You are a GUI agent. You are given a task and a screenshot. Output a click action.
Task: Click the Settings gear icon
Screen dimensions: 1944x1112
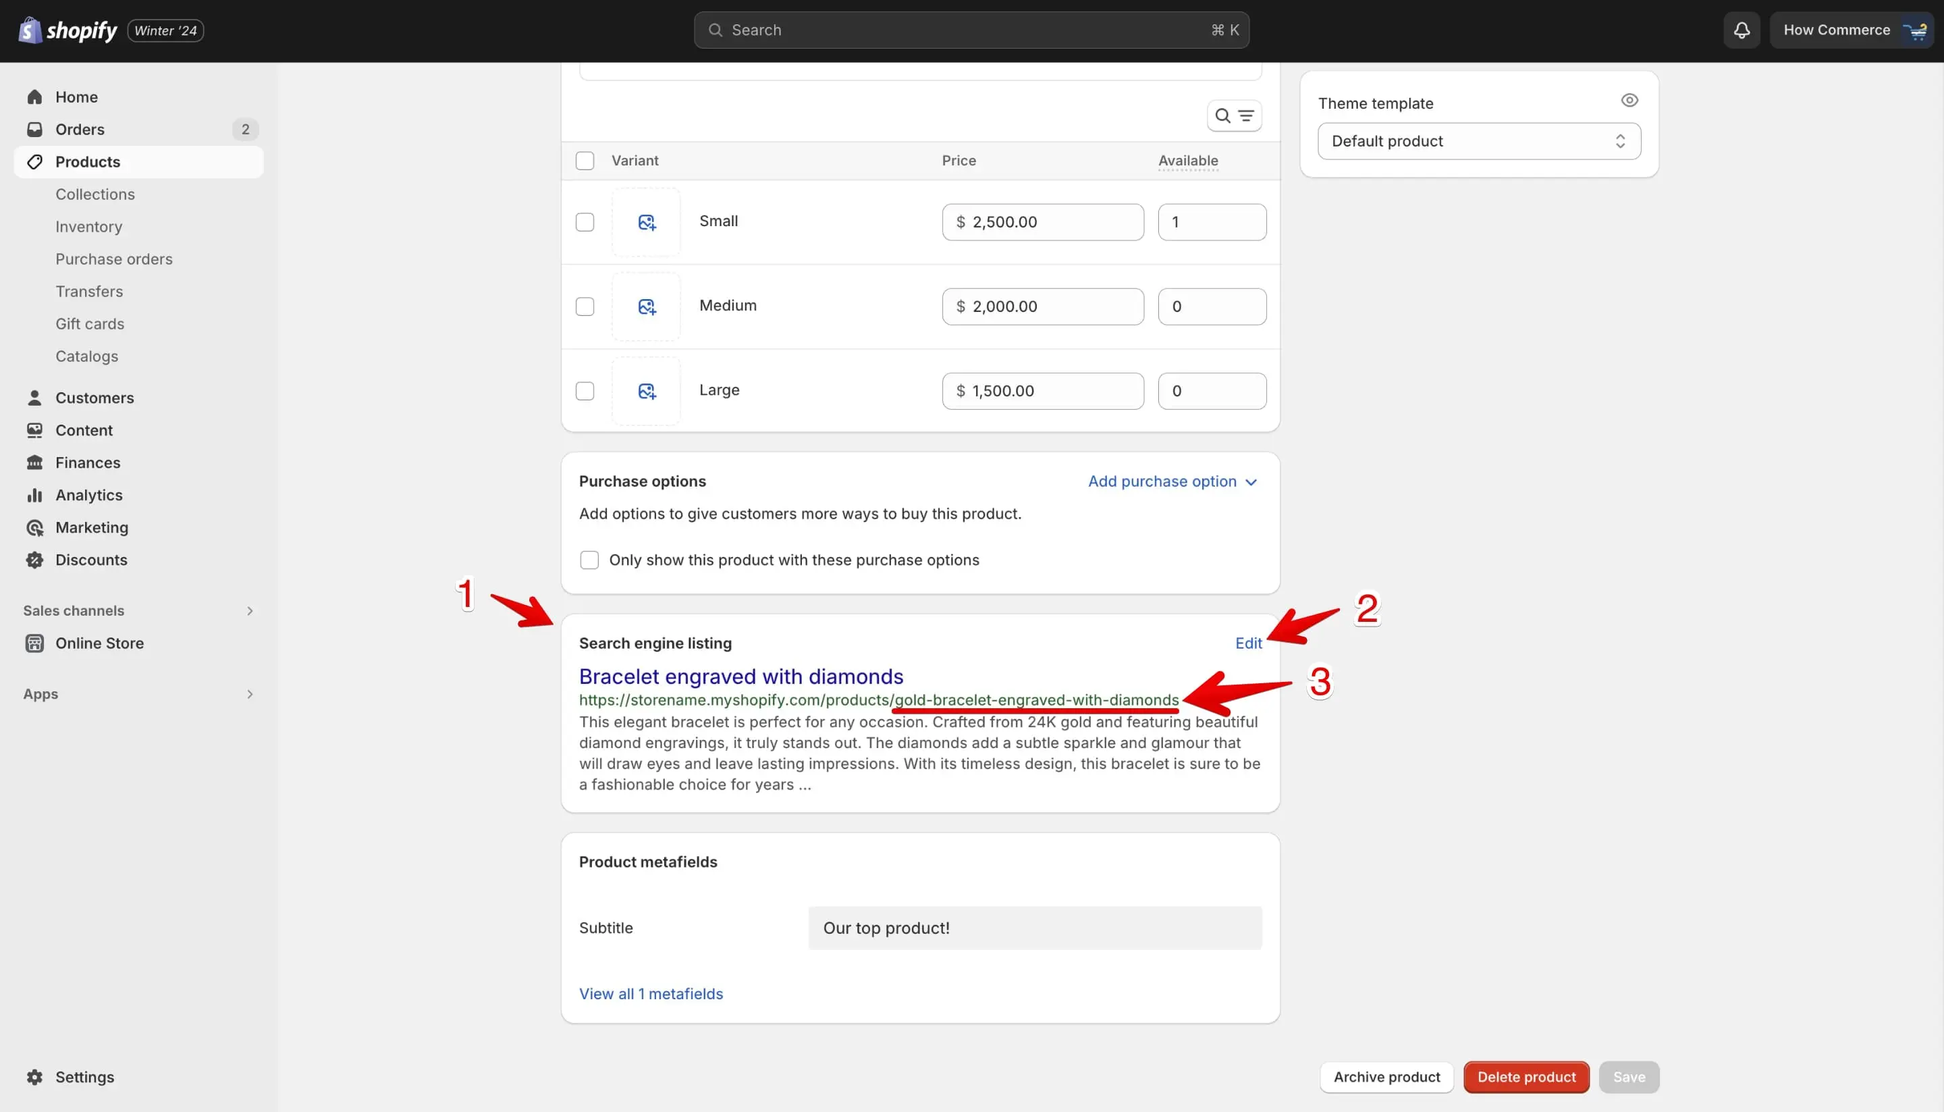coord(34,1077)
